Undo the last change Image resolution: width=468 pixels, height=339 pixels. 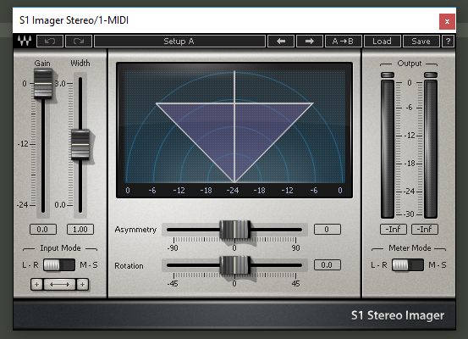[x=50, y=41]
